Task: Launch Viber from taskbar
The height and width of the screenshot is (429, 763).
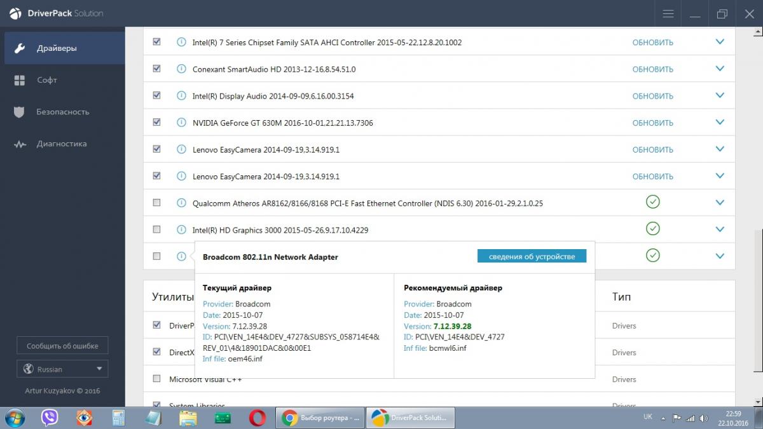Action: (x=50, y=418)
